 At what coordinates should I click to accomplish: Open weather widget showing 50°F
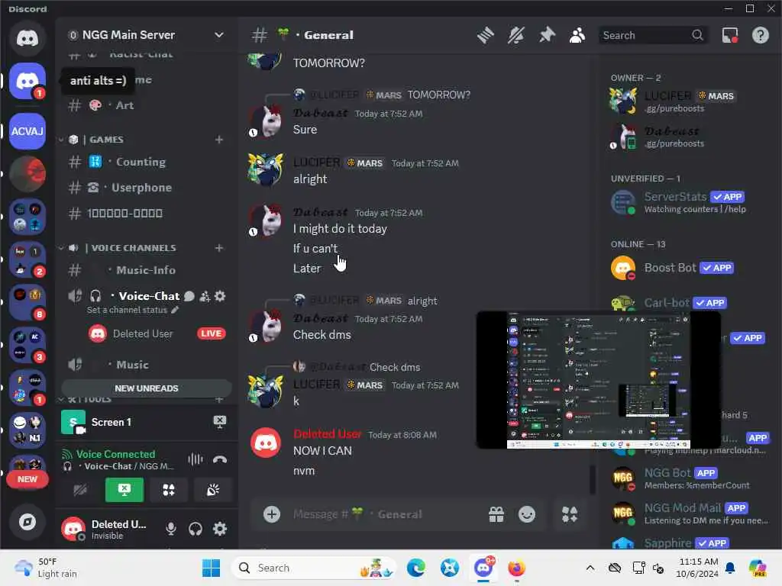(x=46, y=568)
